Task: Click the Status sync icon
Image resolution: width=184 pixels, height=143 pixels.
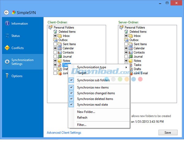Action: [7, 36]
